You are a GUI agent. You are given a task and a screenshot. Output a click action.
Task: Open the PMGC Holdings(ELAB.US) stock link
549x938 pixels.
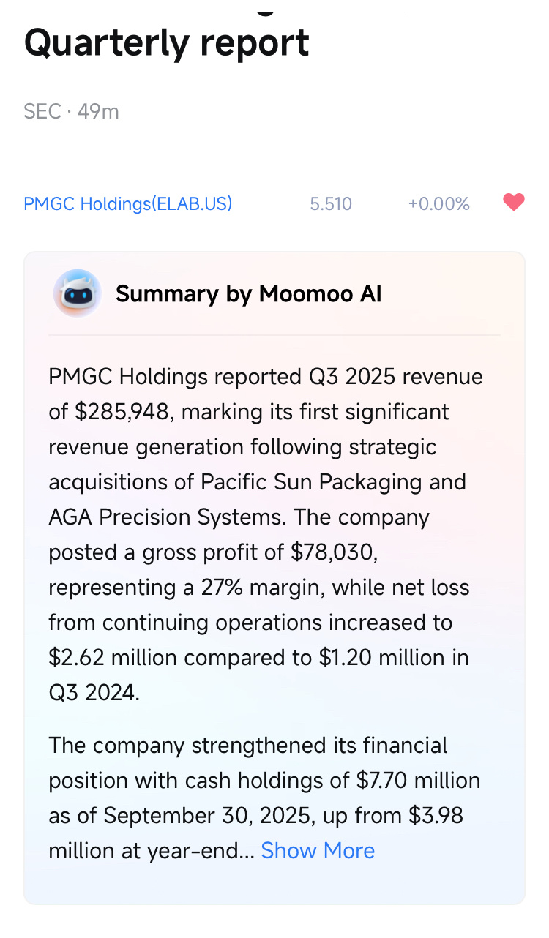click(128, 203)
